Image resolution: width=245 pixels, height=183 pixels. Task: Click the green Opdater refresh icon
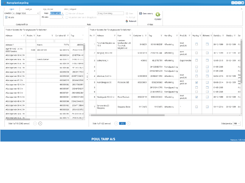click(158, 14)
